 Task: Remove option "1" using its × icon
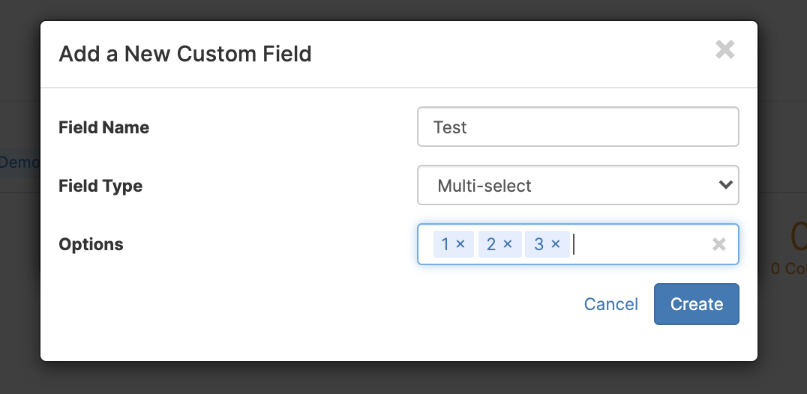click(460, 244)
